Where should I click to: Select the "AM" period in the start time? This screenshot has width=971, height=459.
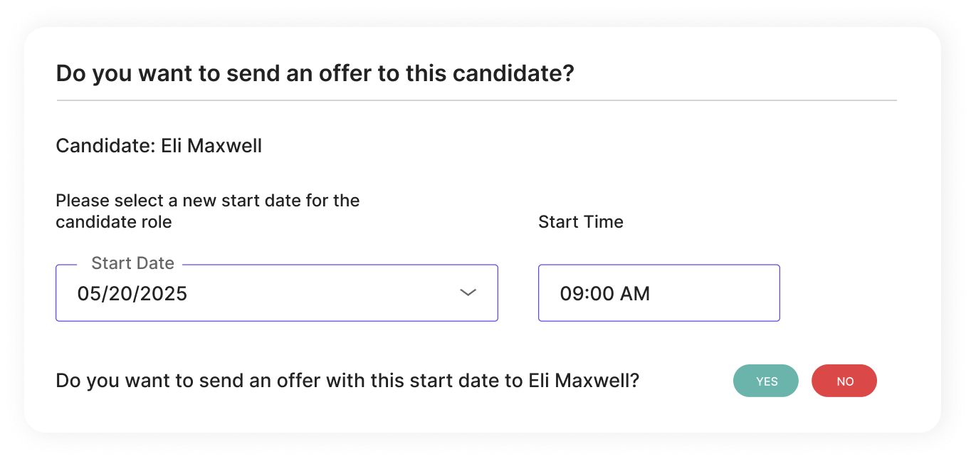636,293
